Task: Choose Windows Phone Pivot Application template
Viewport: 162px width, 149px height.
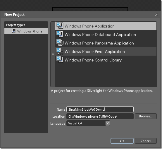Action: click(x=106, y=52)
